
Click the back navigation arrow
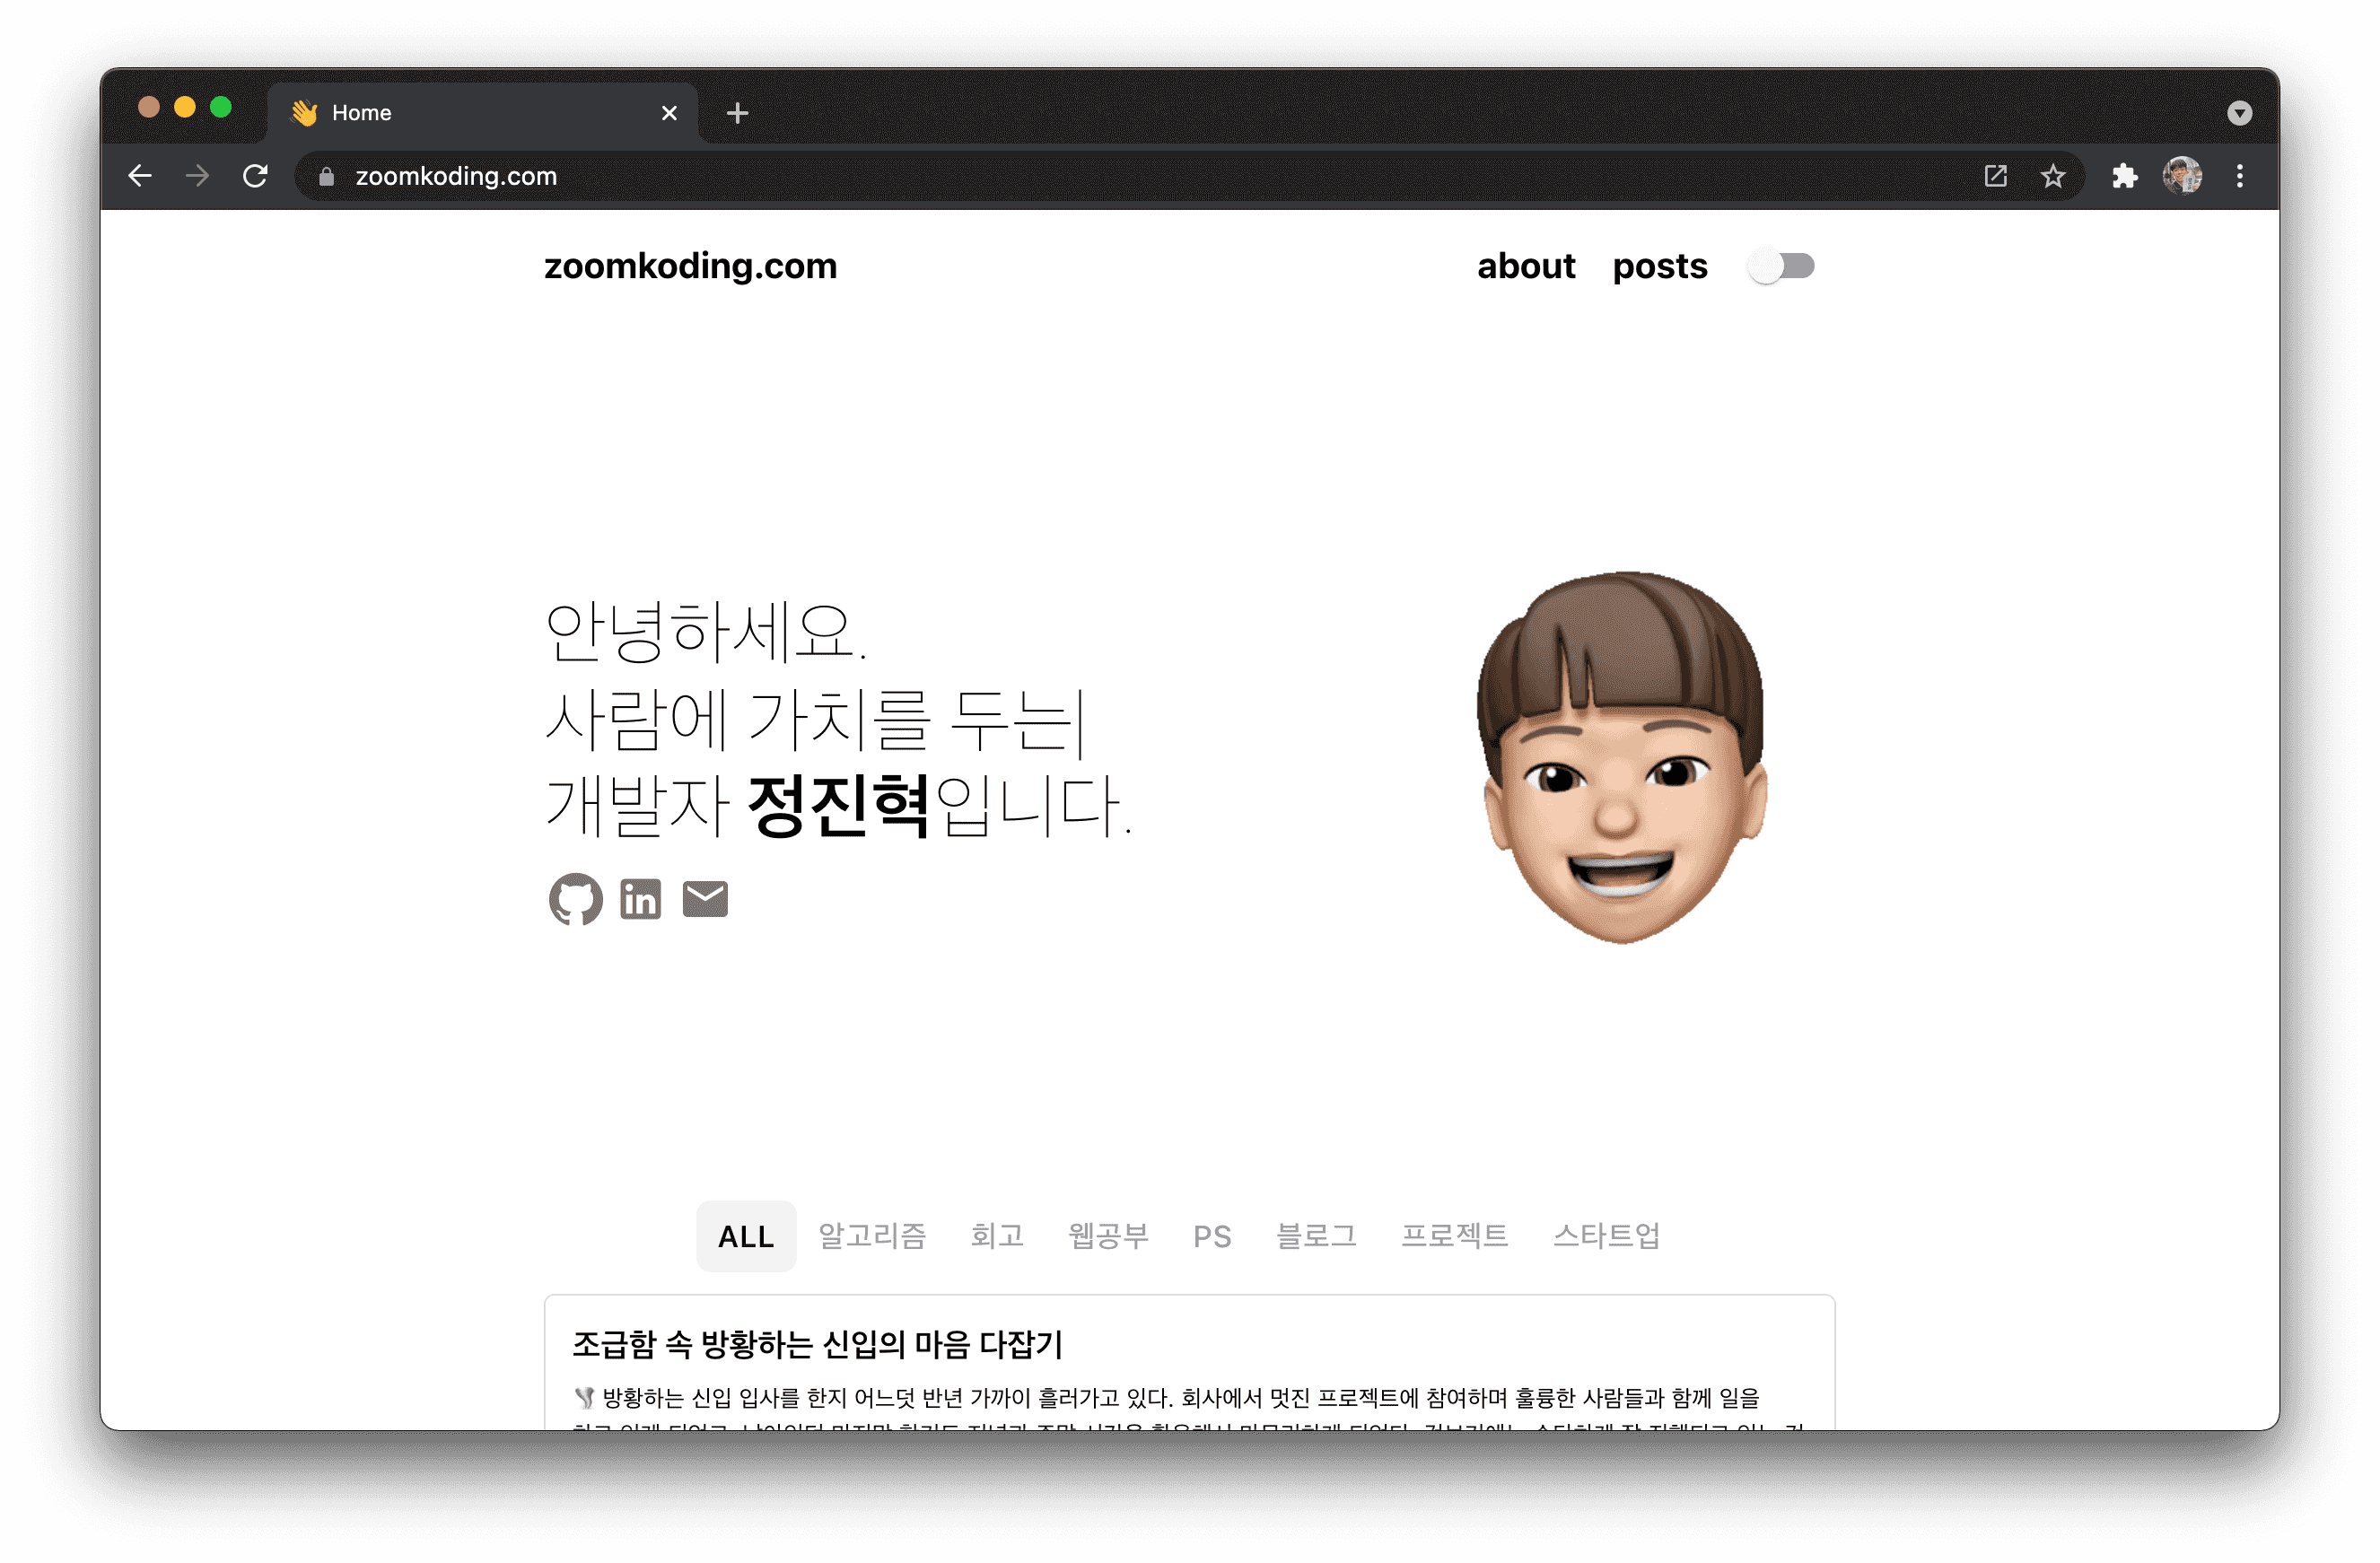[140, 176]
